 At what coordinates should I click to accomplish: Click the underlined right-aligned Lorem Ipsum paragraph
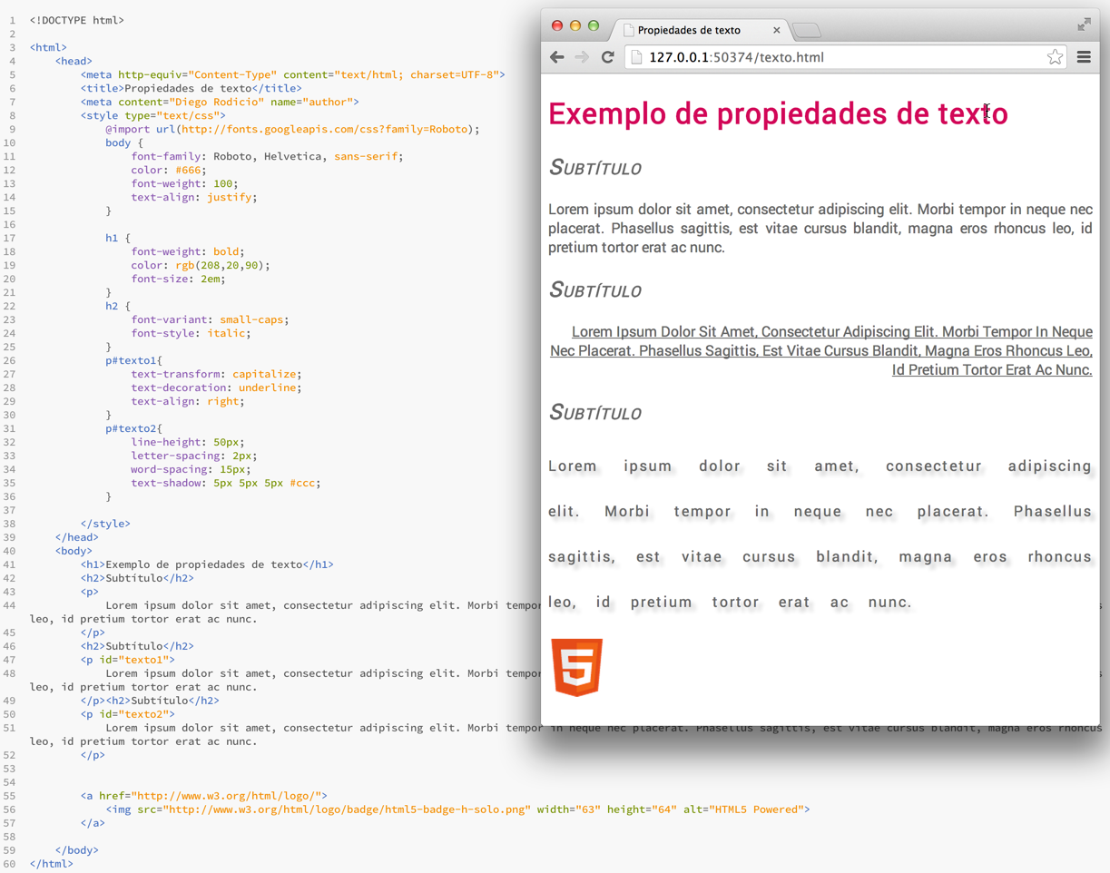point(821,351)
